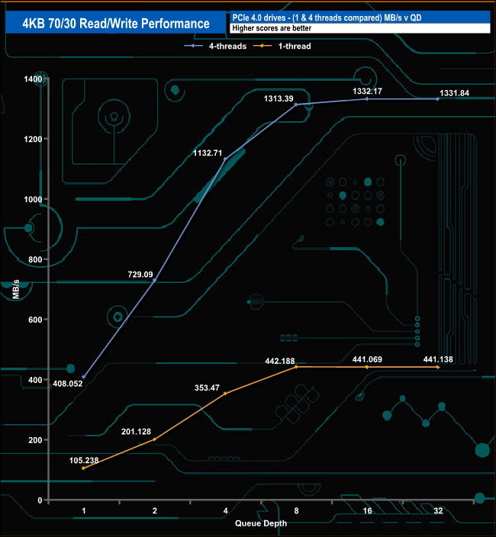Click the '4-threads' legend label
The width and height of the screenshot is (496, 537).
227,47
